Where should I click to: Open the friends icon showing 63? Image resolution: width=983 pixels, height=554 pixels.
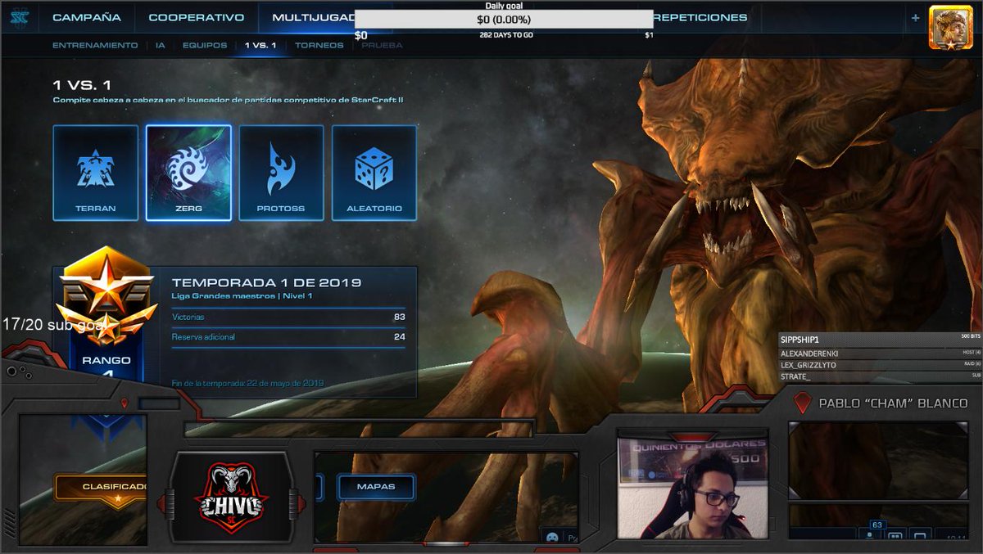click(870, 533)
